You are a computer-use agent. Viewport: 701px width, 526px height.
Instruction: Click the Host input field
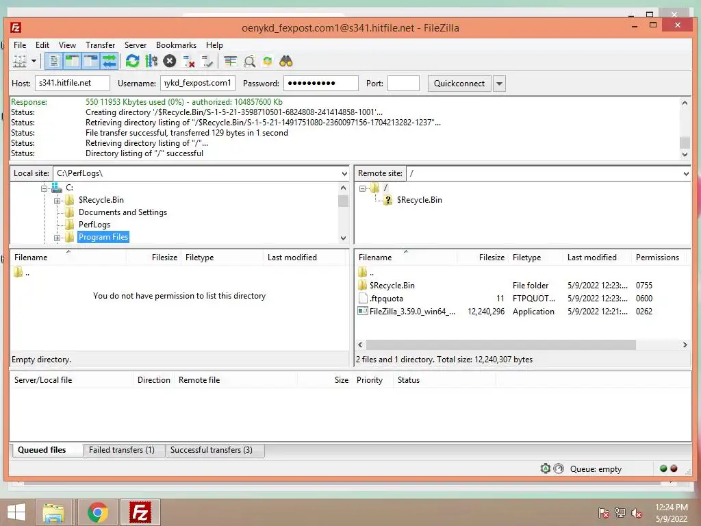coord(73,83)
